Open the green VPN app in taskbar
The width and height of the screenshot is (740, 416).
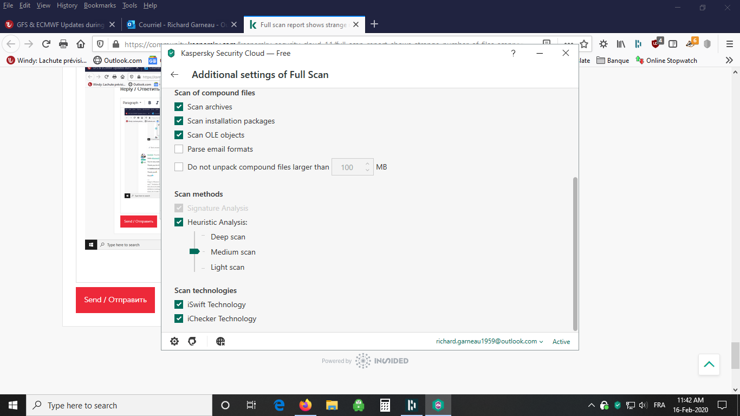359,405
